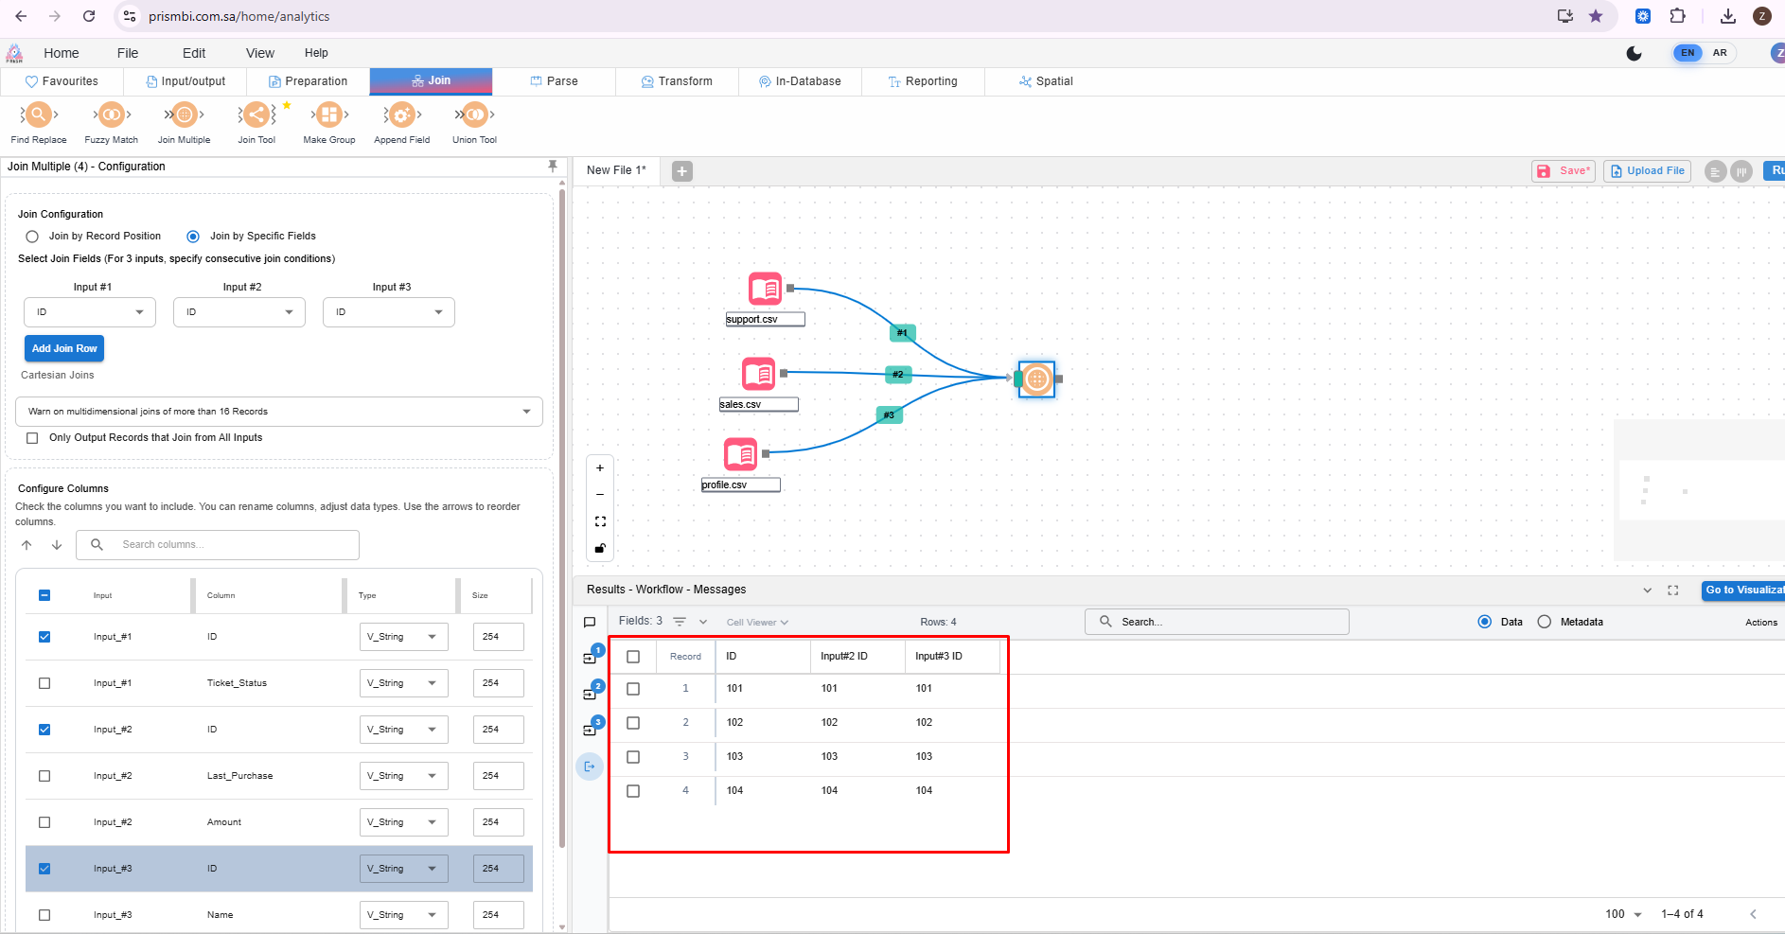The width and height of the screenshot is (1785, 934).
Task: Select Join by Record Position option
Action: [33, 237]
